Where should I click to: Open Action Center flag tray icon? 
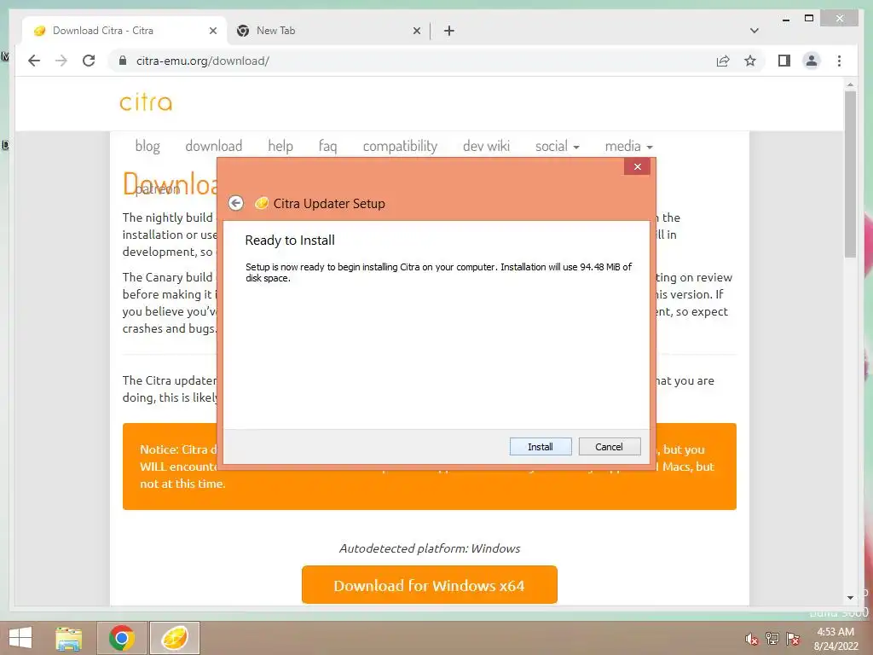[793, 639]
